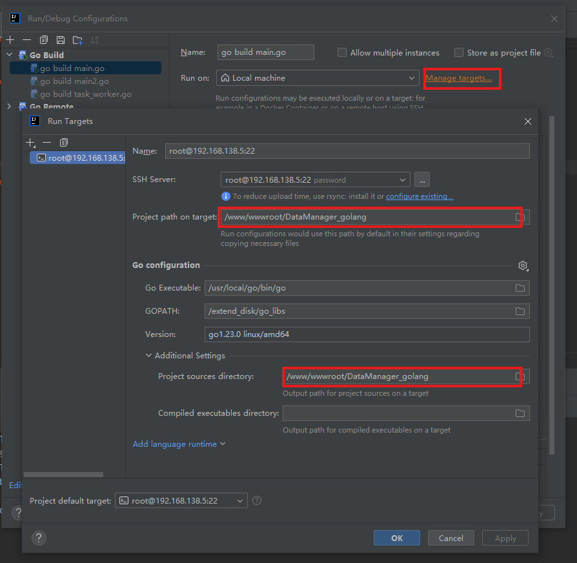Select the root@192.168.138.5 target in list
This screenshot has height=563, width=577.
click(x=76, y=158)
